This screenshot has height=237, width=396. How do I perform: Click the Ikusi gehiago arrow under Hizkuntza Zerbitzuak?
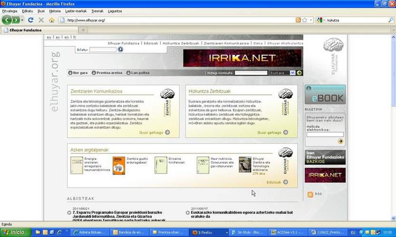coord(286,132)
